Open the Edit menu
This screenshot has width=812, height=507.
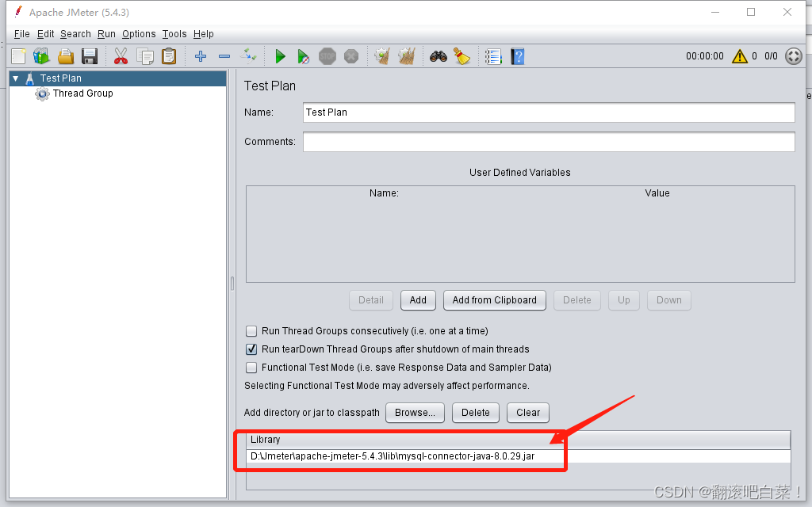[45, 33]
